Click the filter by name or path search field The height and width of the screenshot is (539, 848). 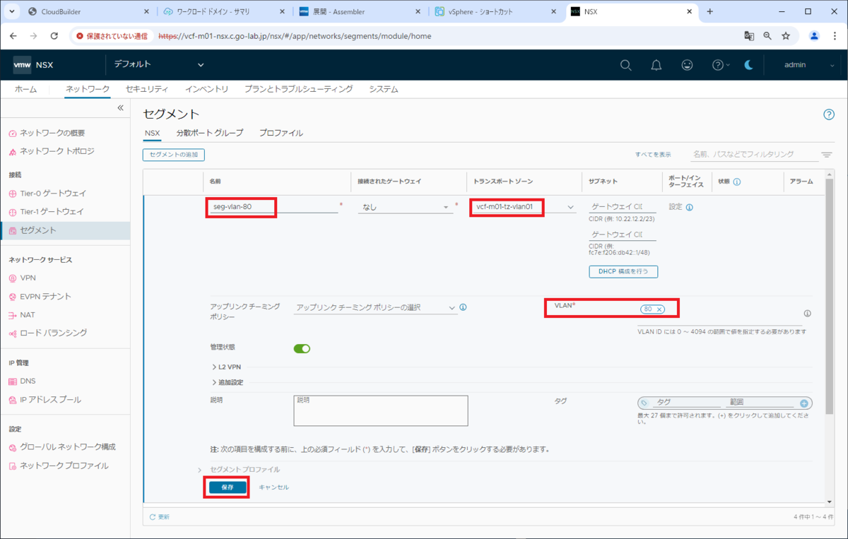753,154
